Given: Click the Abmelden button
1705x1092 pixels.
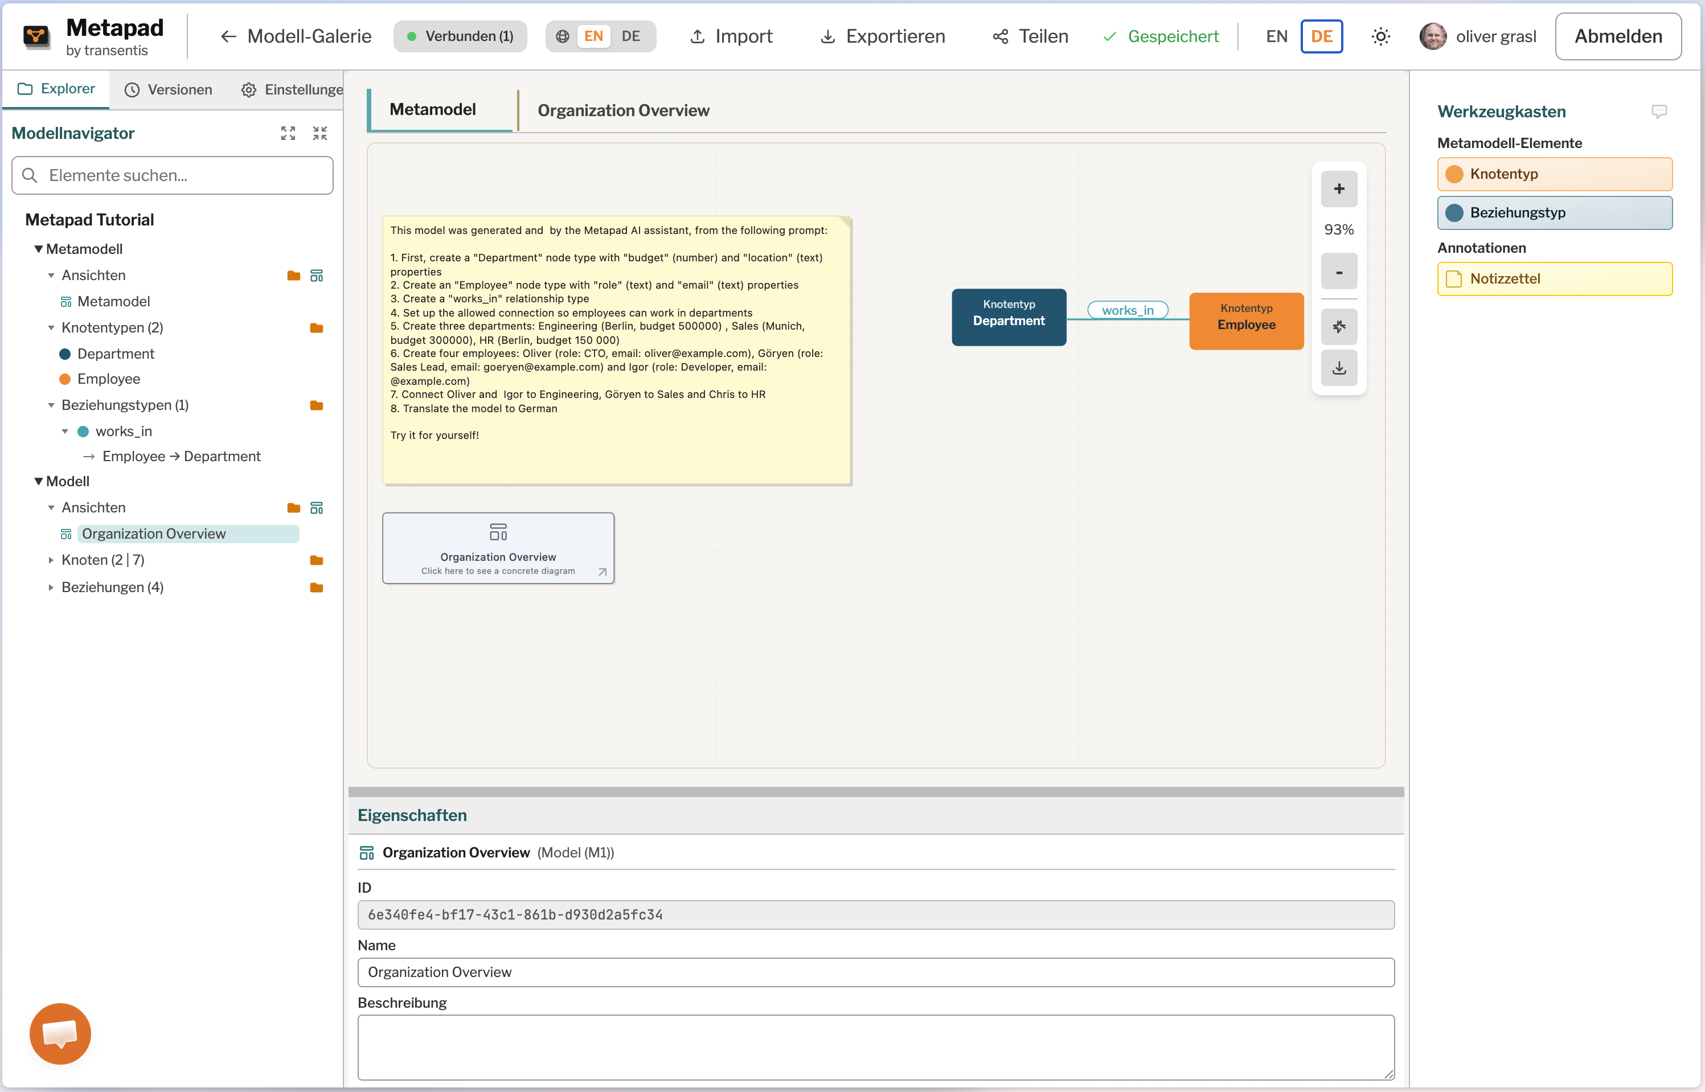Looking at the screenshot, I should point(1618,36).
